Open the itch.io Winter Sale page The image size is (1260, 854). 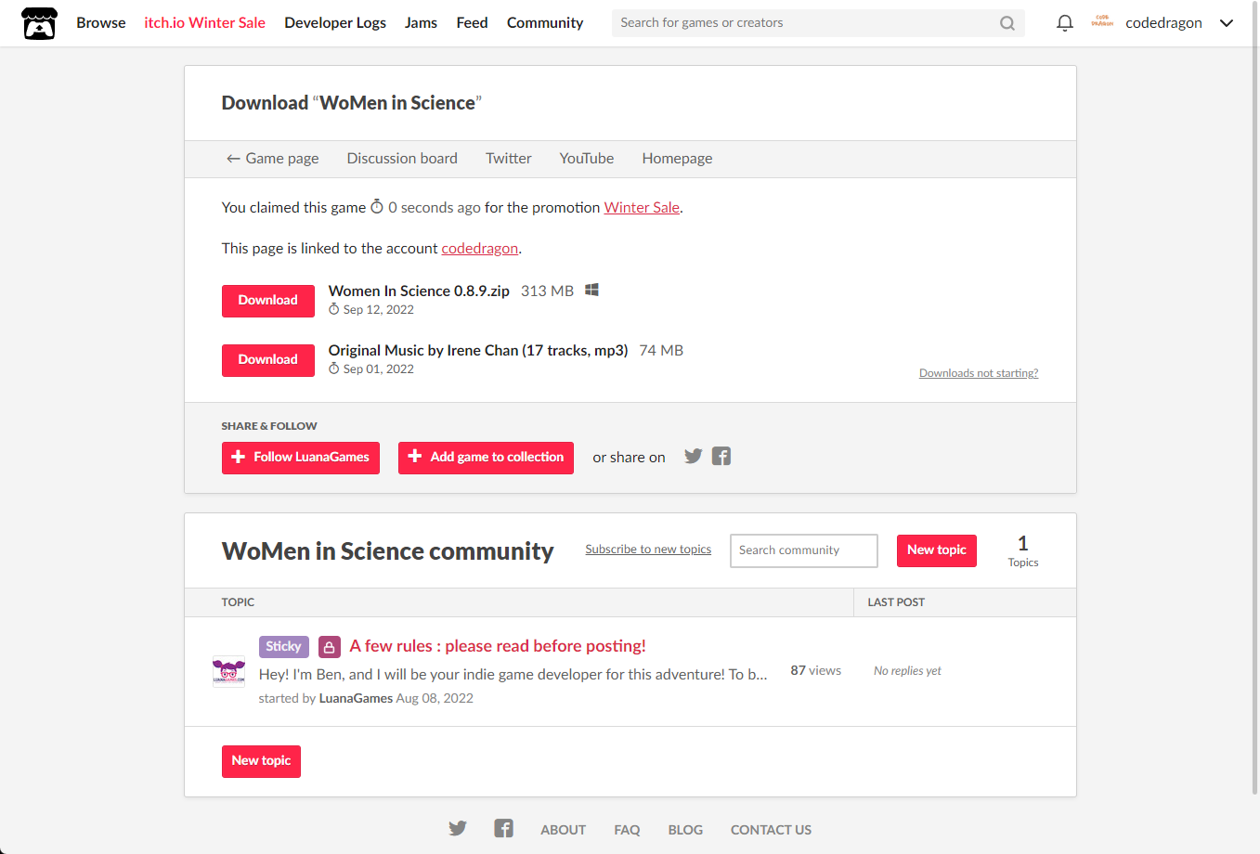point(205,22)
